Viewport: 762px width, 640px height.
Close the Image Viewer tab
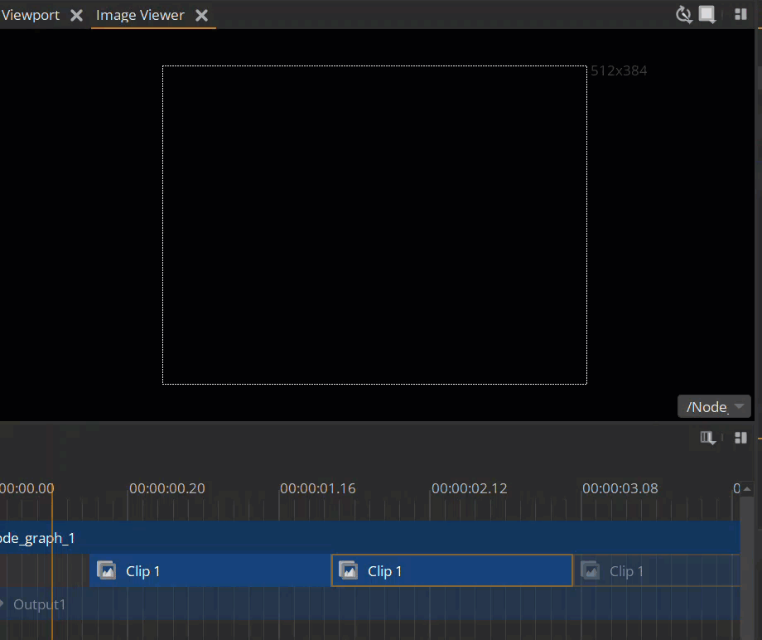(x=201, y=16)
